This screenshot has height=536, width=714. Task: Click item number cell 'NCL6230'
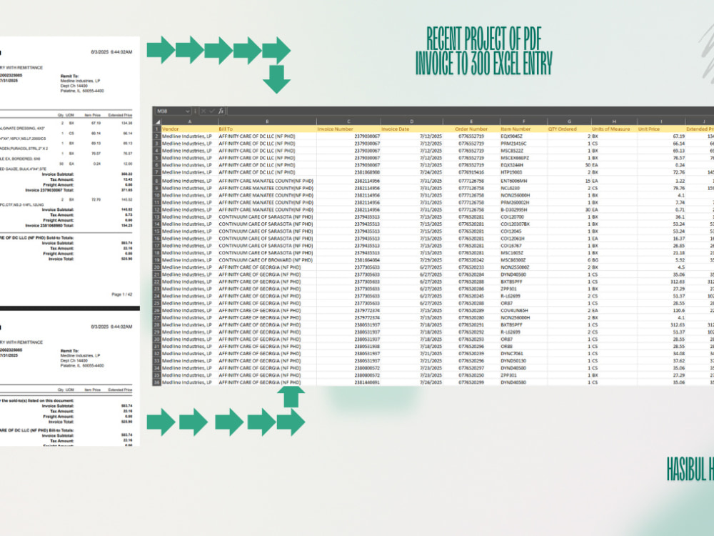click(x=523, y=188)
